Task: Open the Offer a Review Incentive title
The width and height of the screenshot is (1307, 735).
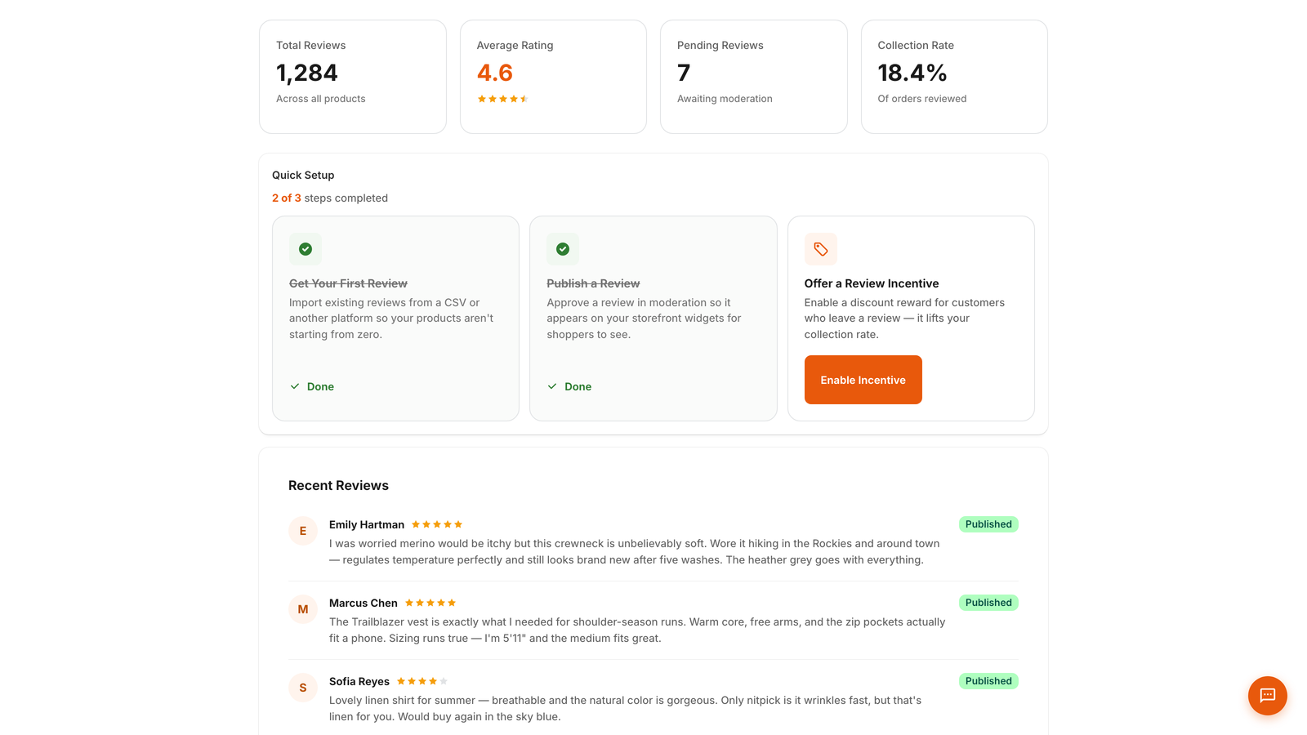Action: (x=872, y=283)
